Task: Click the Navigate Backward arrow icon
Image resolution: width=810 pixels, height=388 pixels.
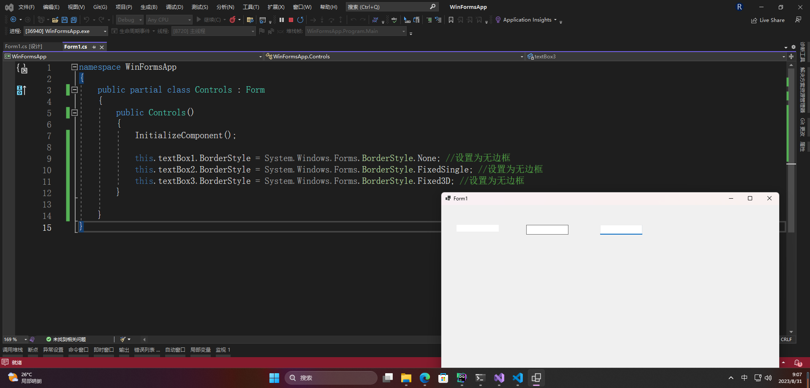Action: tap(14, 20)
